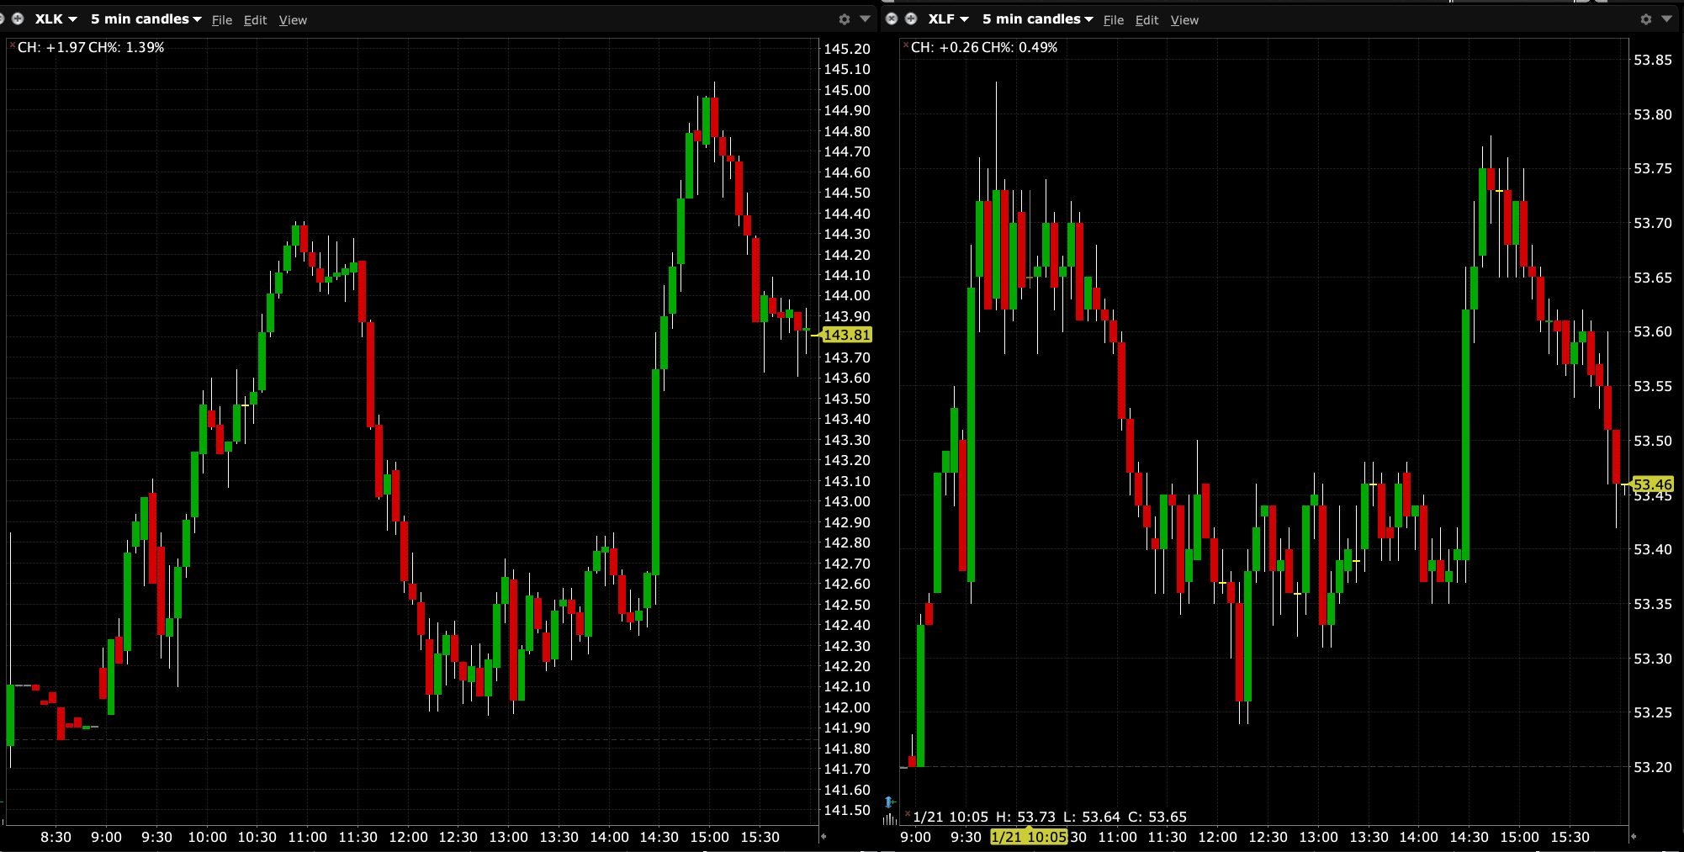Close the XLF chart with the X icon

click(x=892, y=19)
